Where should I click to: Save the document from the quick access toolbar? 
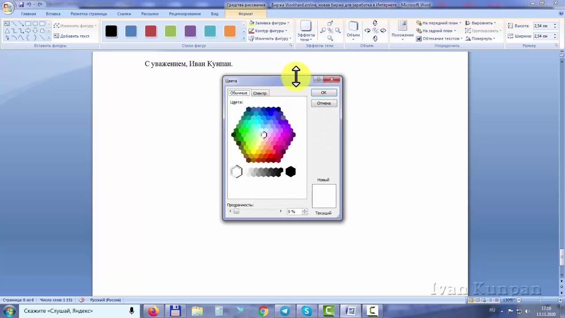click(x=21, y=4)
